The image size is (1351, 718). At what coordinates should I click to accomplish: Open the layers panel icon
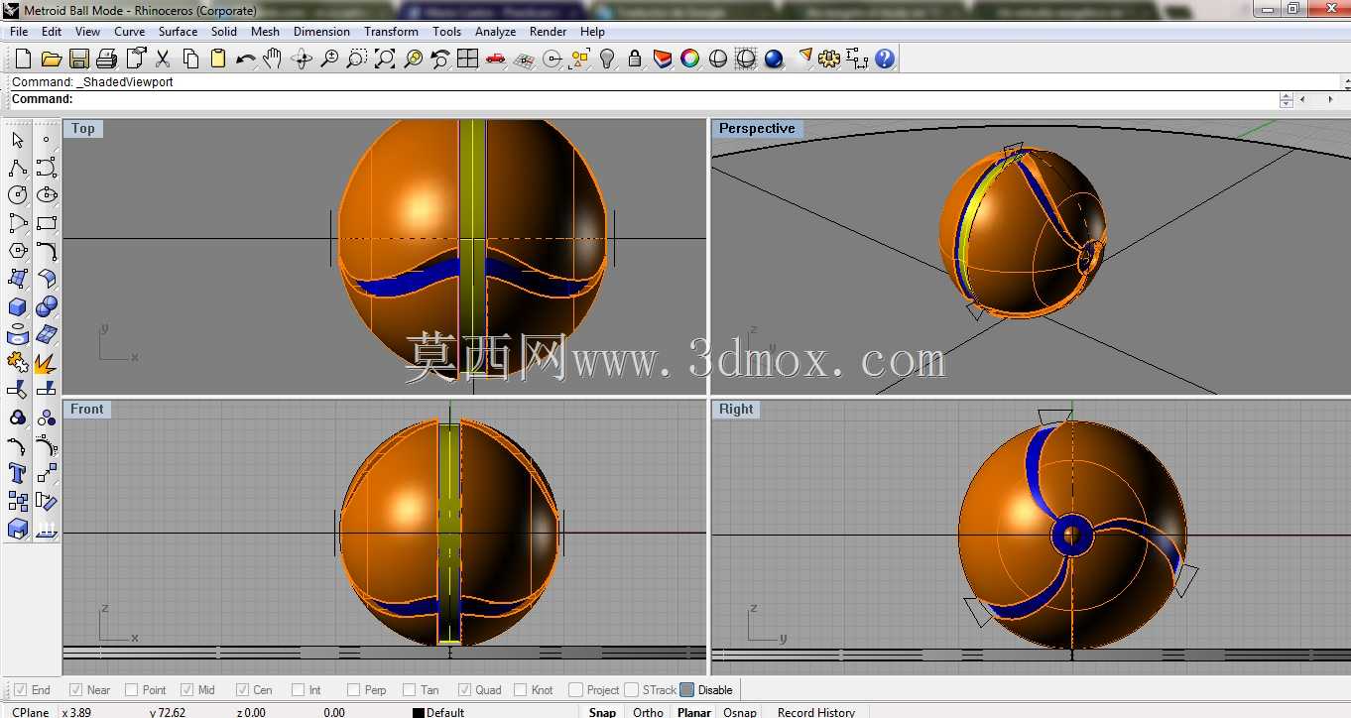point(663,59)
